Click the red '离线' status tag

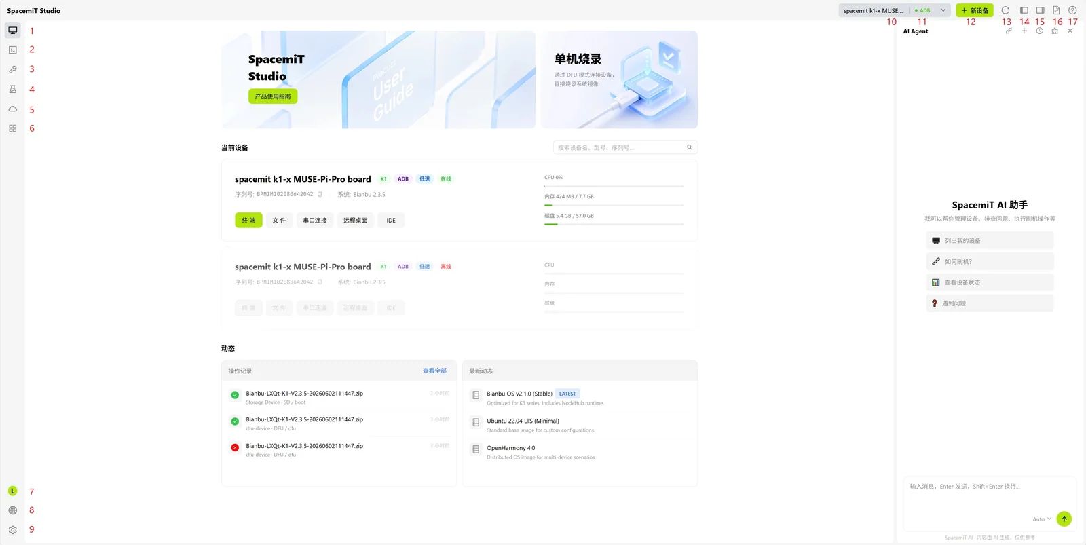[x=446, y=267]
